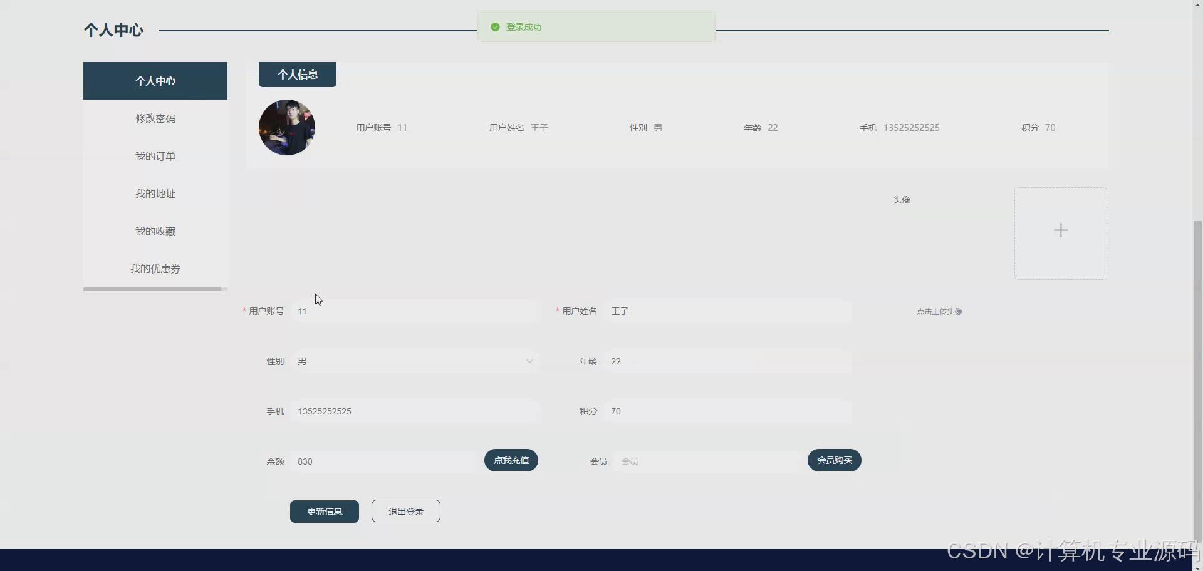The width and height of the screenshot is (1203, 571).
Task: Go to 我的订单 in the sidebar
Action: 155,156
